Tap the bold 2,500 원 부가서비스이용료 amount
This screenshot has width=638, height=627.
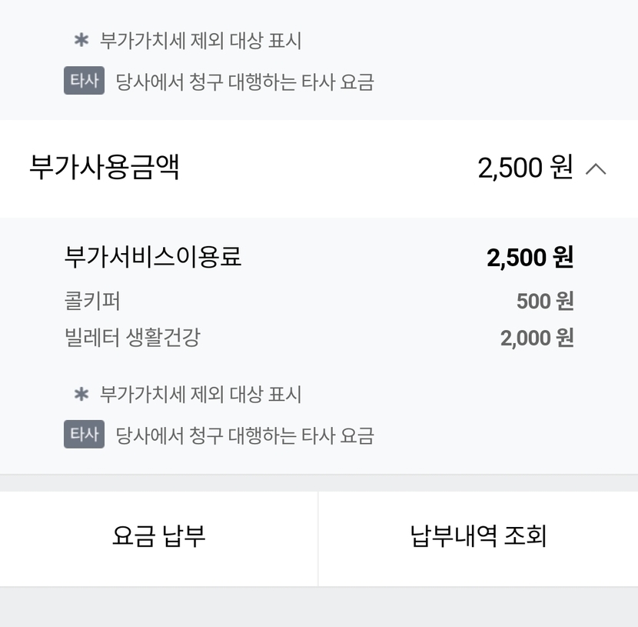[530, 258]
